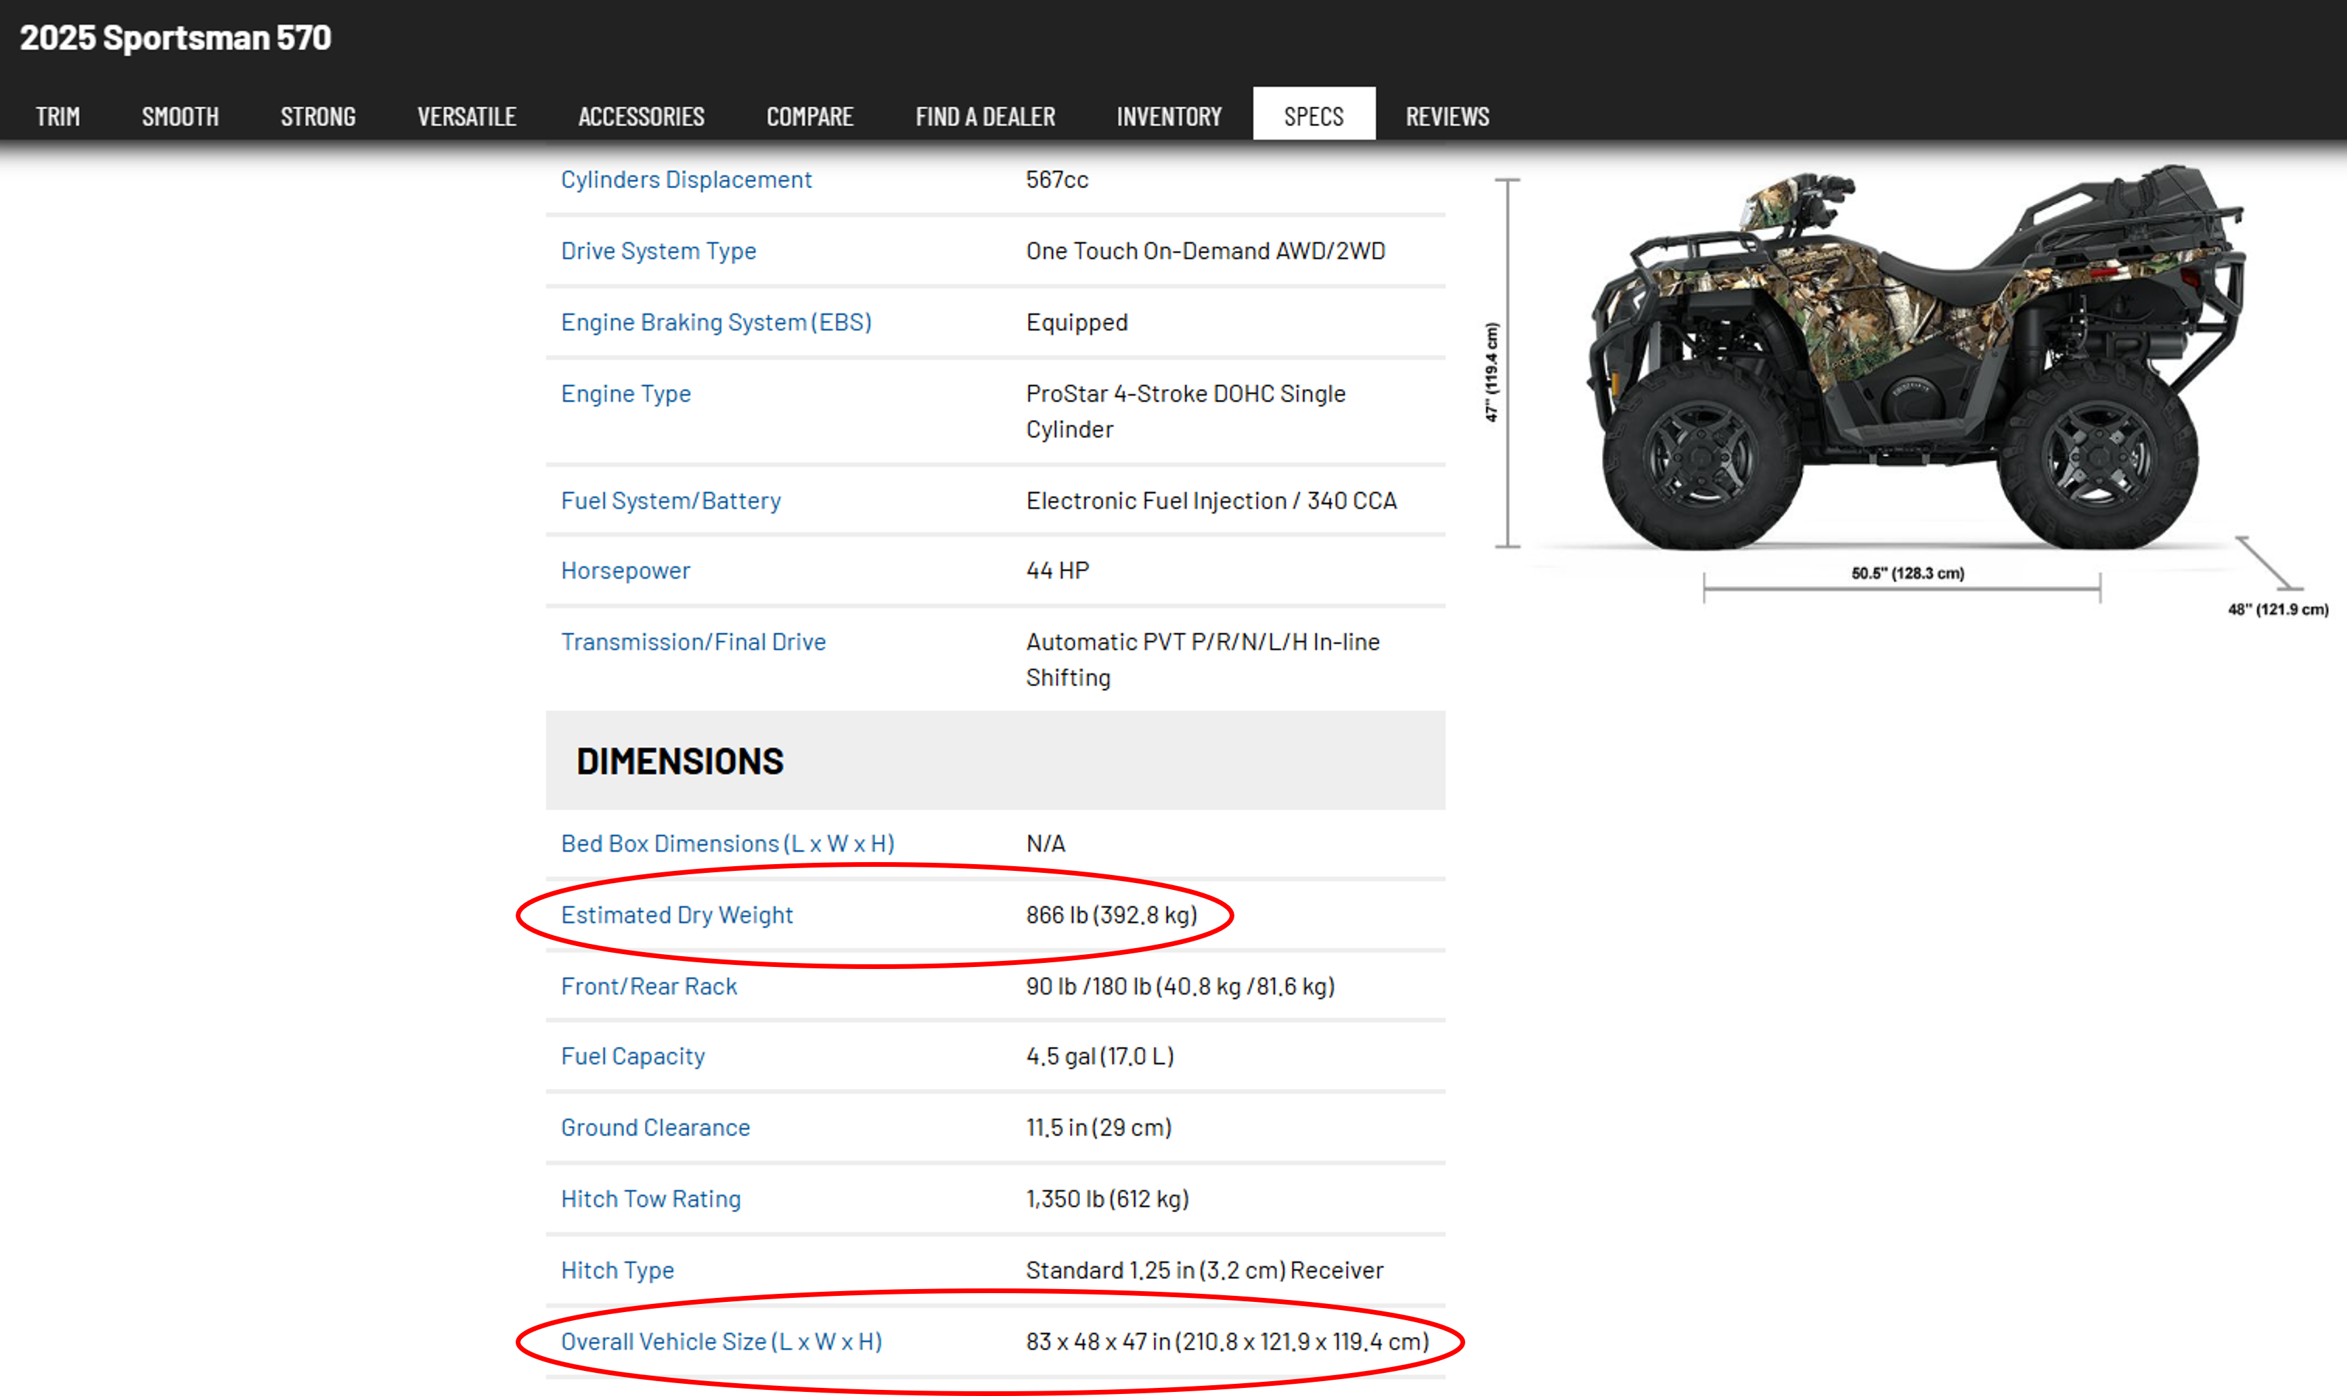
Task: Click the Front/Rear Rack label
Action: tap(649, 987)
